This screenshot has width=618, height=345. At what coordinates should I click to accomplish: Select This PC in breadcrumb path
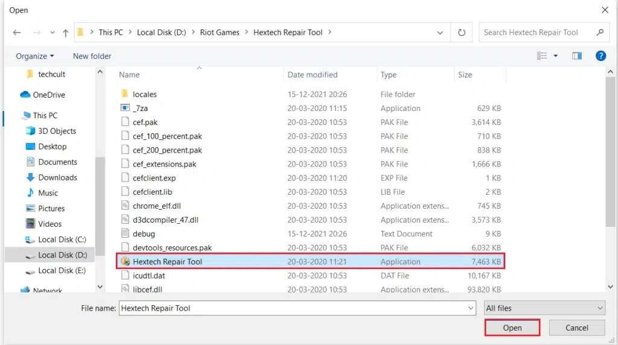pos(111,33)
